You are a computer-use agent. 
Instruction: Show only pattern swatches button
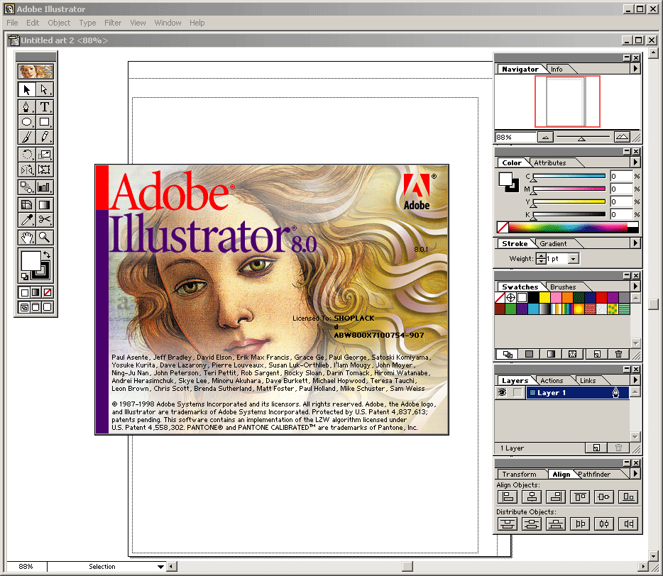tap(573, 354)
